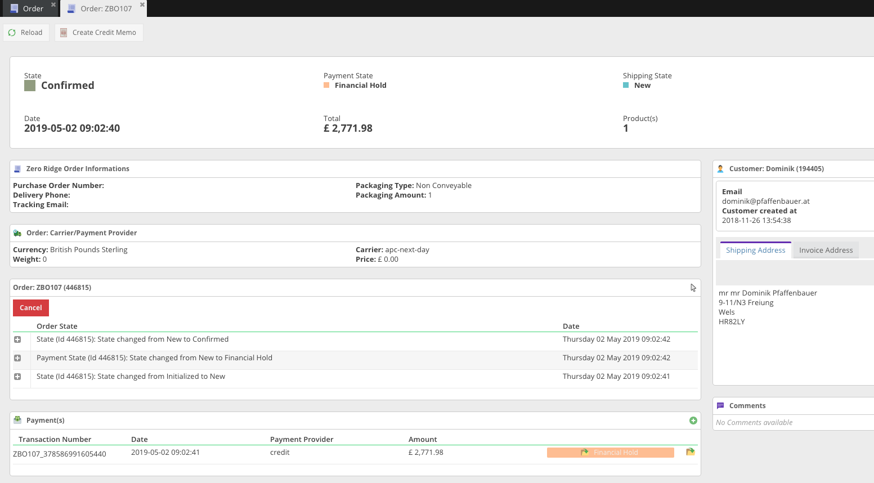The height and width of the screenshot is (483, 874).
Task: Click Create Credit Memo button
Action: 98,33
